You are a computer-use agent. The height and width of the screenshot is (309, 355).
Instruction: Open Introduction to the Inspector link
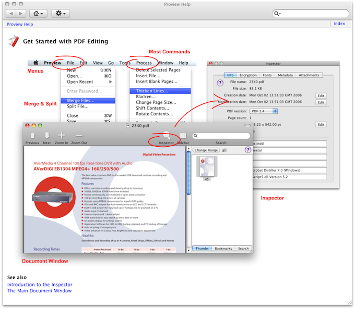[x=40, y=284]
